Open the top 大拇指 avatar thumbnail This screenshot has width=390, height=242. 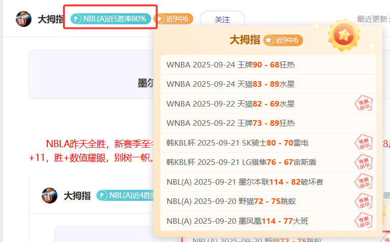point(23,19)
